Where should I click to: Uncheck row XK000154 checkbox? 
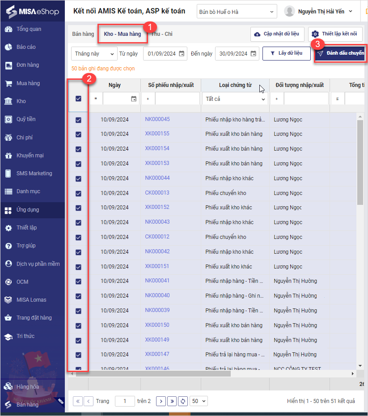[x=78, y=149]
